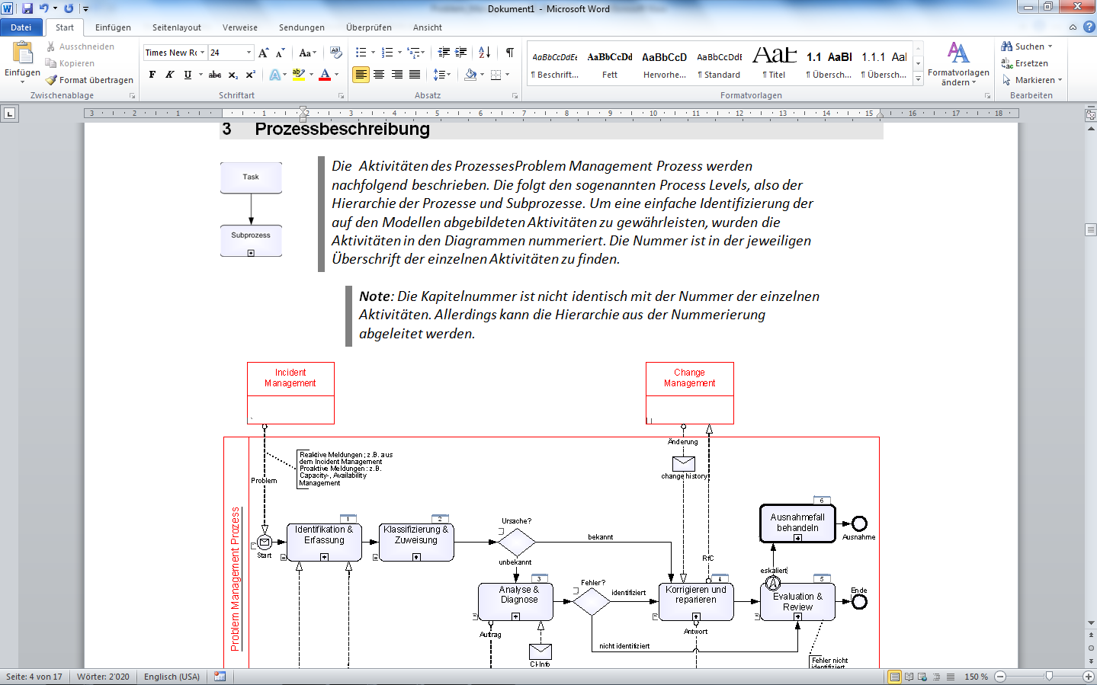Increase font size with grow font icon
The width and height of the screenshot is (1097, 685).
click(263, 53)
